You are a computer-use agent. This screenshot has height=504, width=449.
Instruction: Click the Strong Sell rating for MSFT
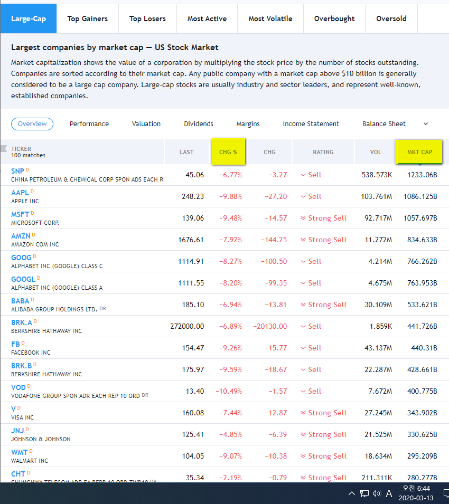click(x=324, y=218)
